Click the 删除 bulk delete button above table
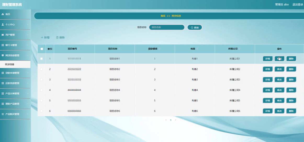 pos(60,38)
